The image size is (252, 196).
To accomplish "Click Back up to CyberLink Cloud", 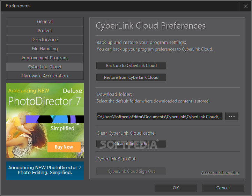I will pyautogui.click(x=131, y=66).
